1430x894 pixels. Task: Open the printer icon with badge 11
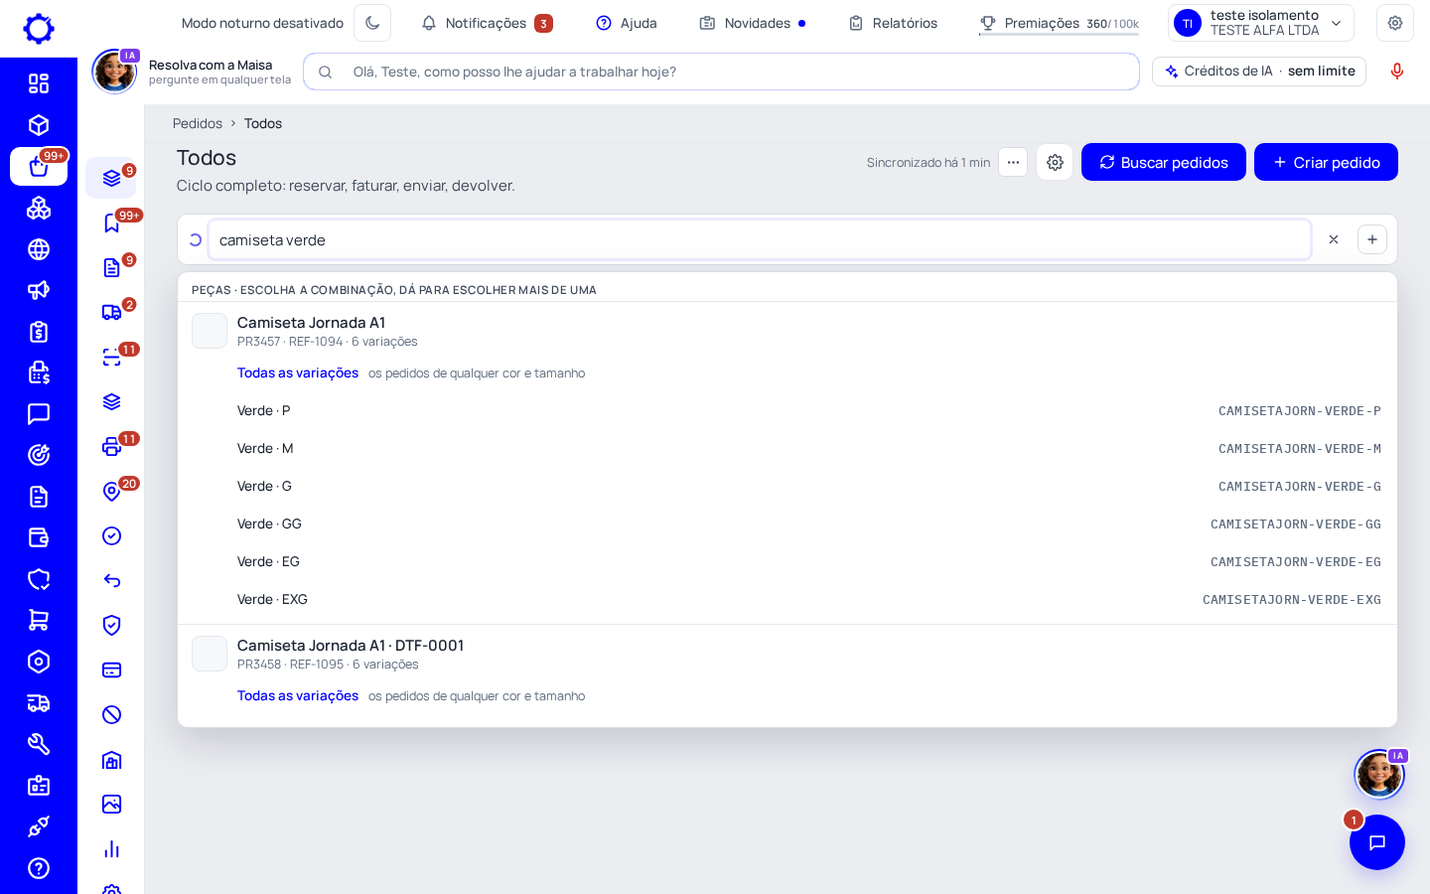point(112,446)
